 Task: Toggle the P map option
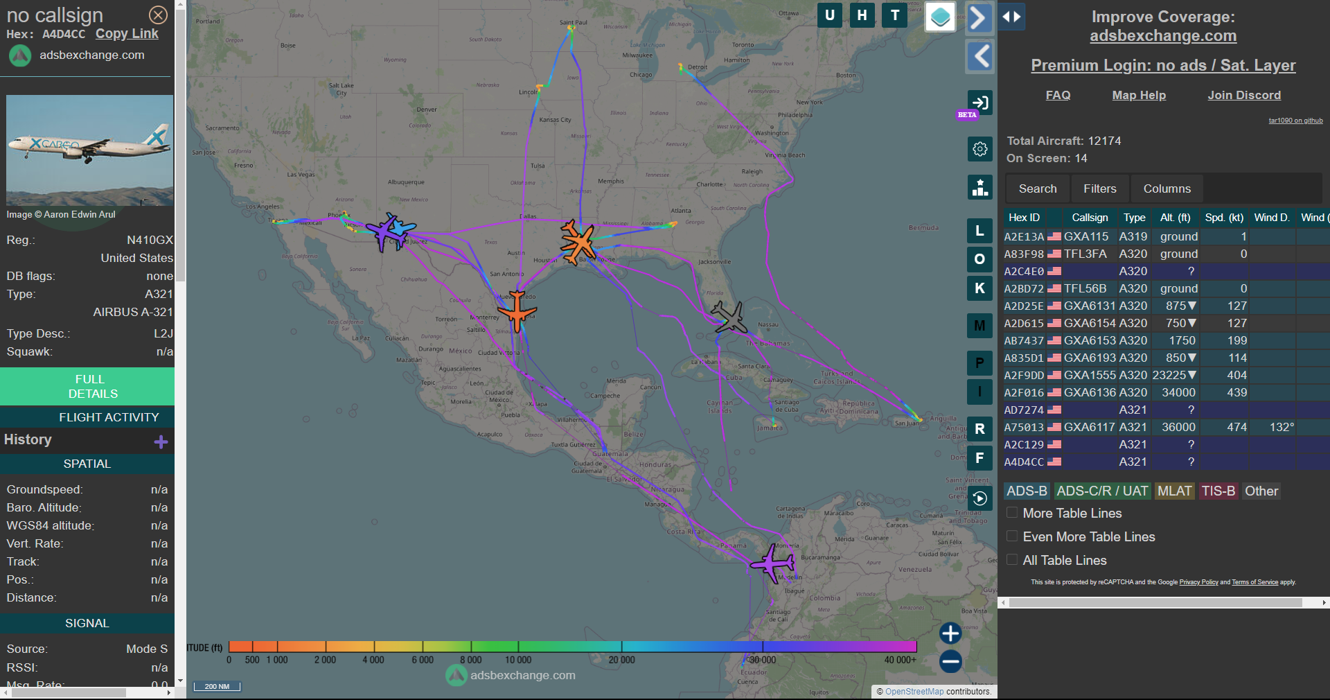(x=979, y=363)
